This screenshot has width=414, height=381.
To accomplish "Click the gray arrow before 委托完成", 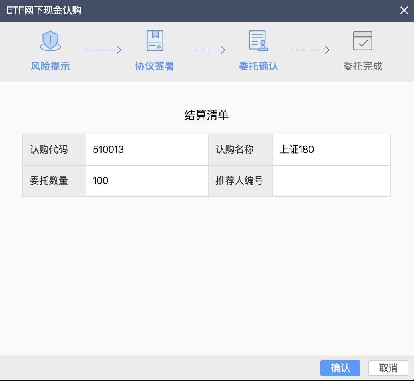I will (x=310, y=50).
